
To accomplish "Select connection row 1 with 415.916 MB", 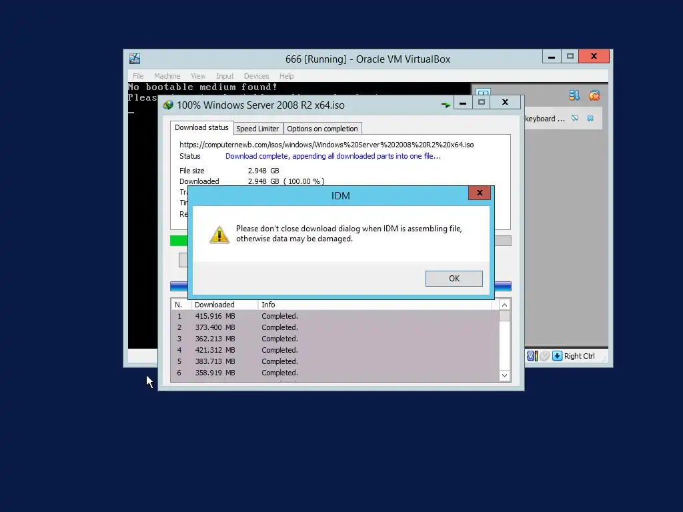I will 335,316.
